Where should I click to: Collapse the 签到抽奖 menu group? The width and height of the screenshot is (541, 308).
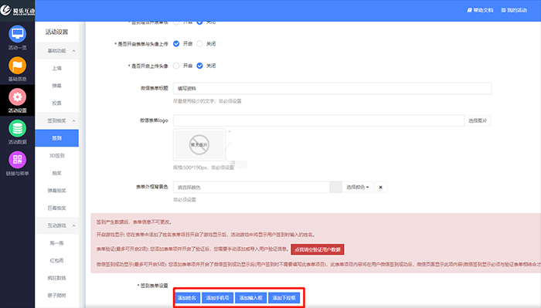pos(57,120)
